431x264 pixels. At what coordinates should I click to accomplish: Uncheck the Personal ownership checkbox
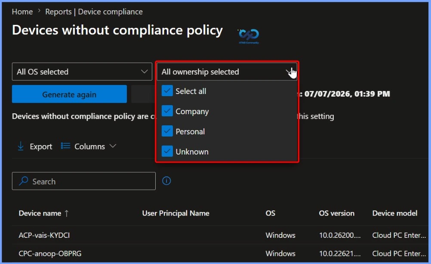click(167, 131)
